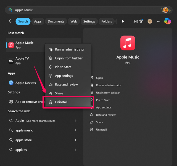The height and width of the screenshot is (166, 177).
Task: Click the large Apple Music app icon
Action: [x=128, y=43]
